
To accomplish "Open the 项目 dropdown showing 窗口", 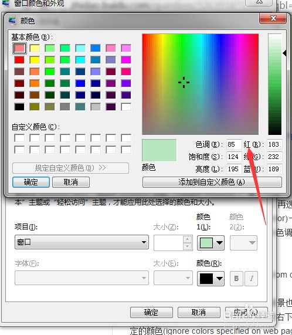I will (82, 242).
